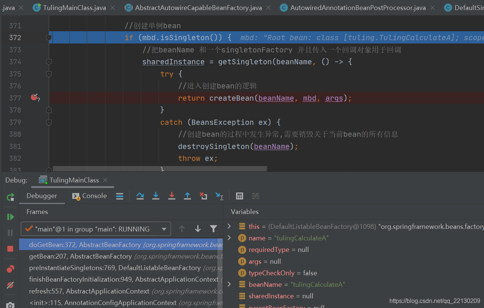Select finishBeanFactoryInitialization:949 frame
The width and height of the screenshot is (484, 308).
[121, 279]
